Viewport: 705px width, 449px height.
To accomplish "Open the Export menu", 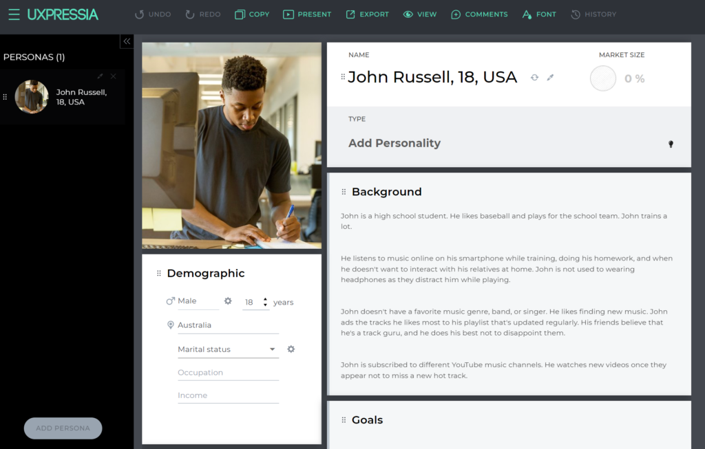I will 367,14.
